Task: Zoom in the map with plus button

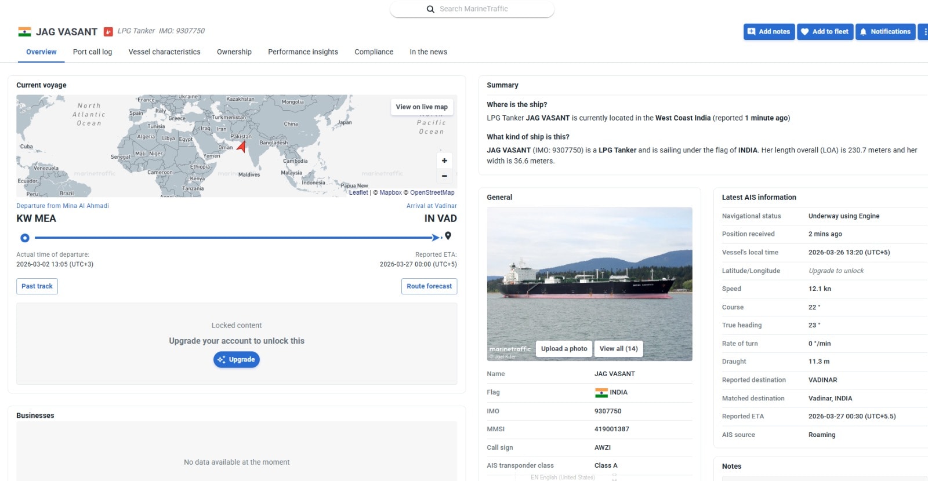Action: (x=444, y=161)
